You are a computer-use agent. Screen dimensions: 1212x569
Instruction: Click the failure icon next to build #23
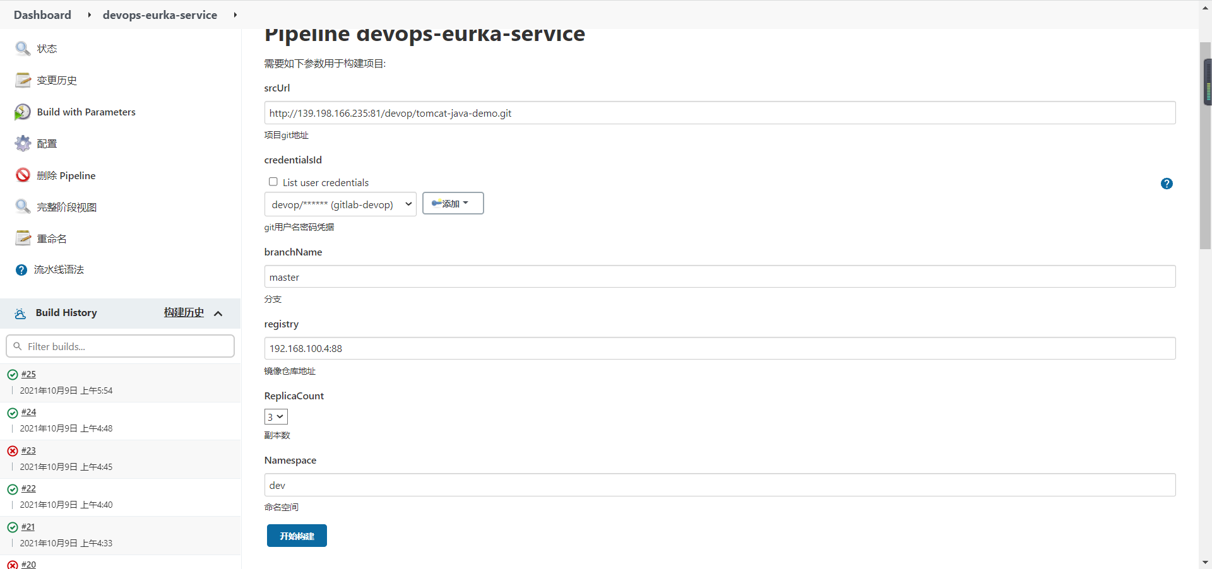coord(12,450)
